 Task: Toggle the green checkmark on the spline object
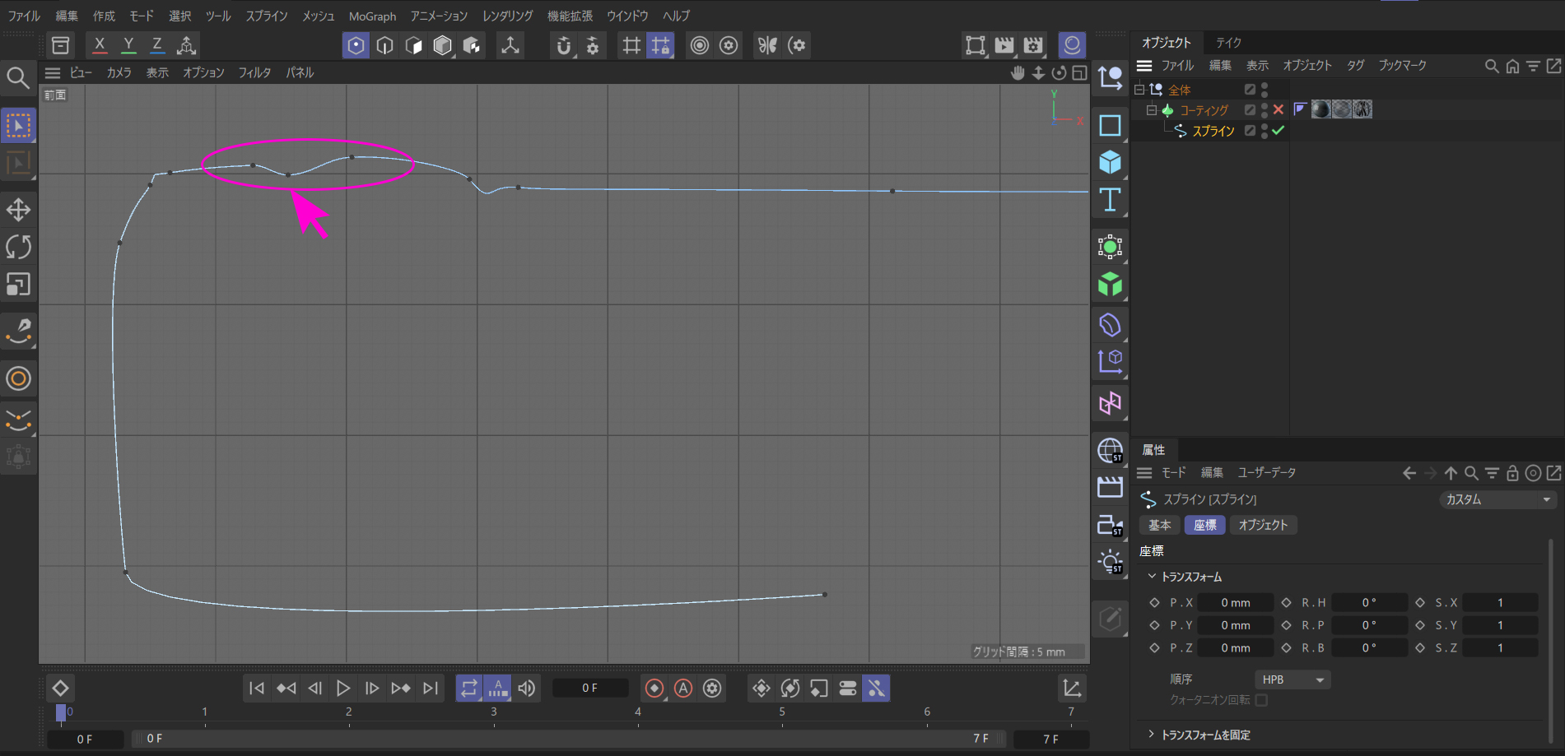click(x=1278, y=131)
